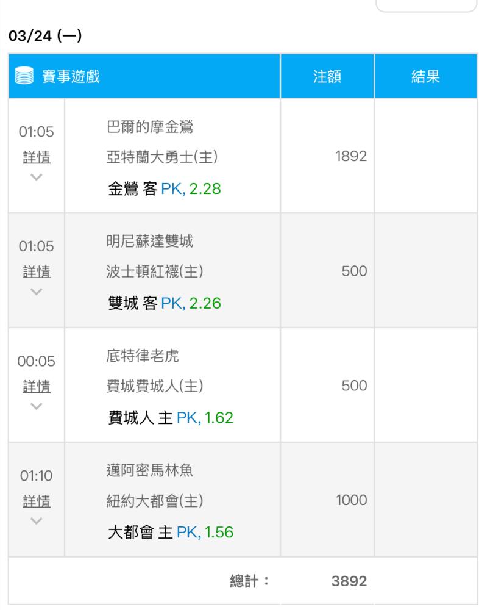Select the 費城人 主 PK, 1.62 pick
The height and width of the screenshot is (610, 479).
[171, 418]
